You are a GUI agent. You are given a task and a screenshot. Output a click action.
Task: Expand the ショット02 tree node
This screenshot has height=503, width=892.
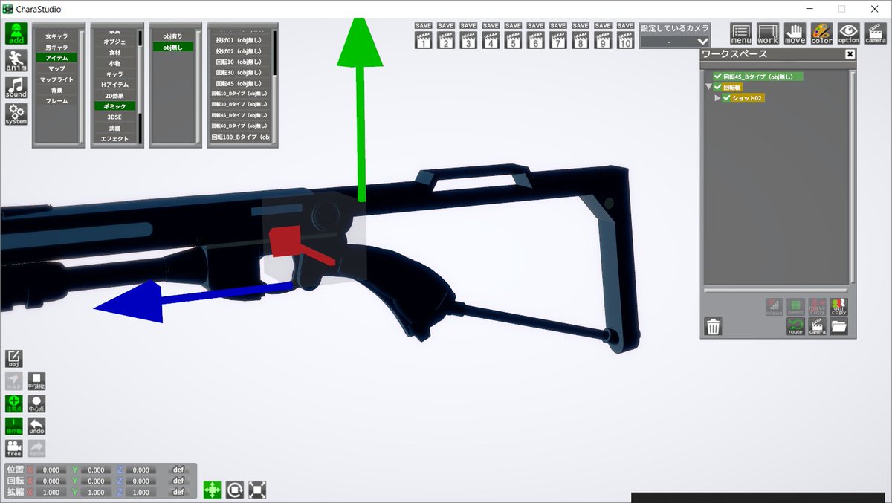[717, 97]
